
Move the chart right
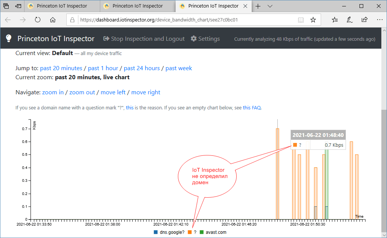coord(145,92)
